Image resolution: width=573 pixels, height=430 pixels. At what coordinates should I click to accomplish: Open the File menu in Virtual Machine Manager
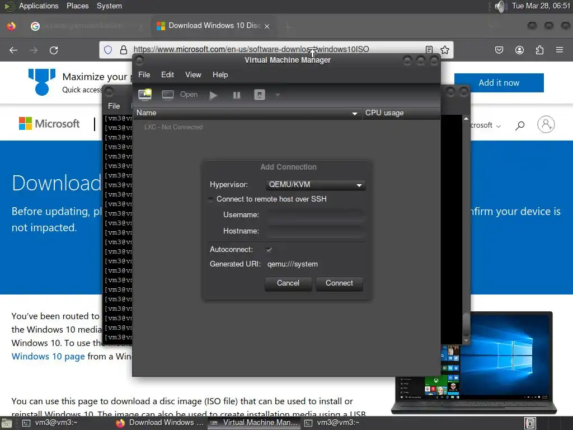(144, 74)
